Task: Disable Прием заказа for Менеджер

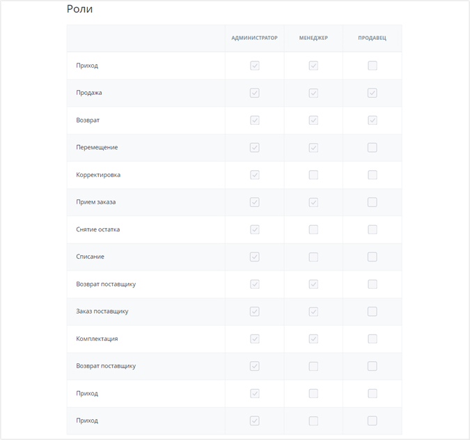Action: (x=313, y=202)
